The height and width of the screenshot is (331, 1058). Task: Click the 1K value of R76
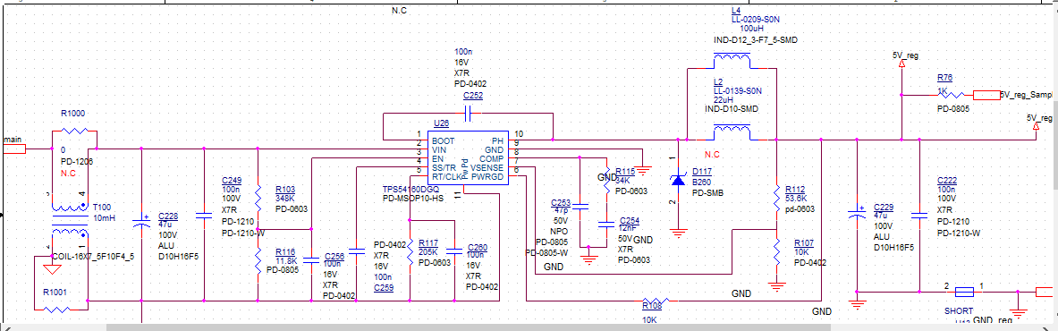(943, 90)
